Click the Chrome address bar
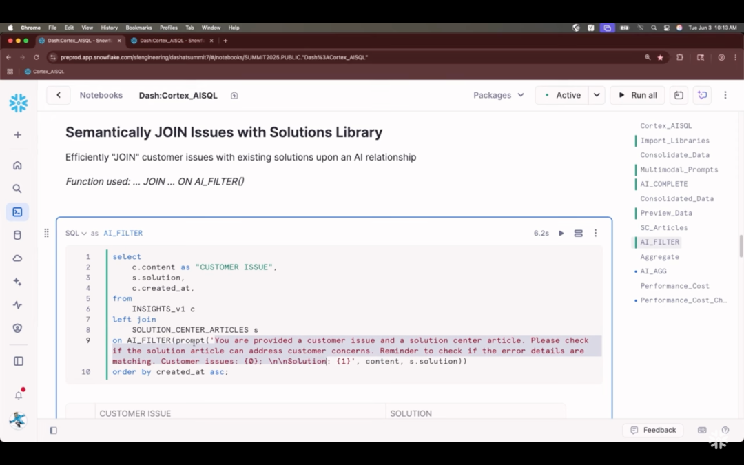The width and height of the screenshot is (744, 465). 349,57
